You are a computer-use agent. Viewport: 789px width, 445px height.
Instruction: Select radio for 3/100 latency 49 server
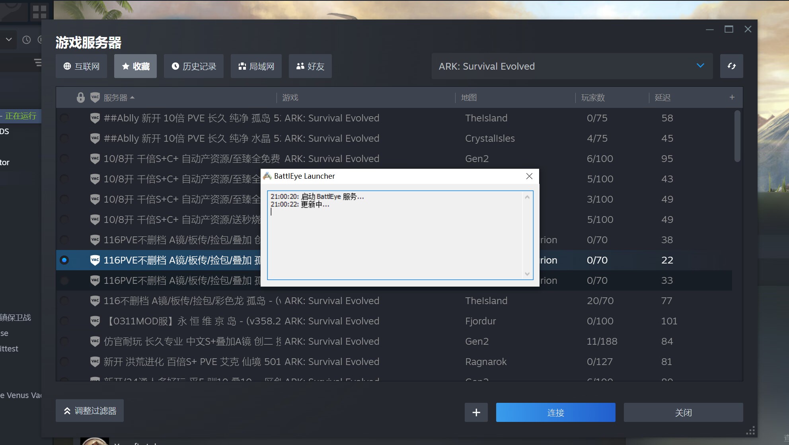[64, 199]
